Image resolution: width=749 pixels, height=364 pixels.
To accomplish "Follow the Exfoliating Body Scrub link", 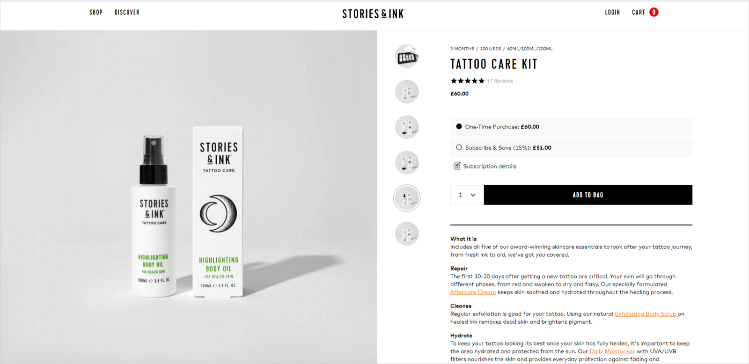I will click(645, 314).
